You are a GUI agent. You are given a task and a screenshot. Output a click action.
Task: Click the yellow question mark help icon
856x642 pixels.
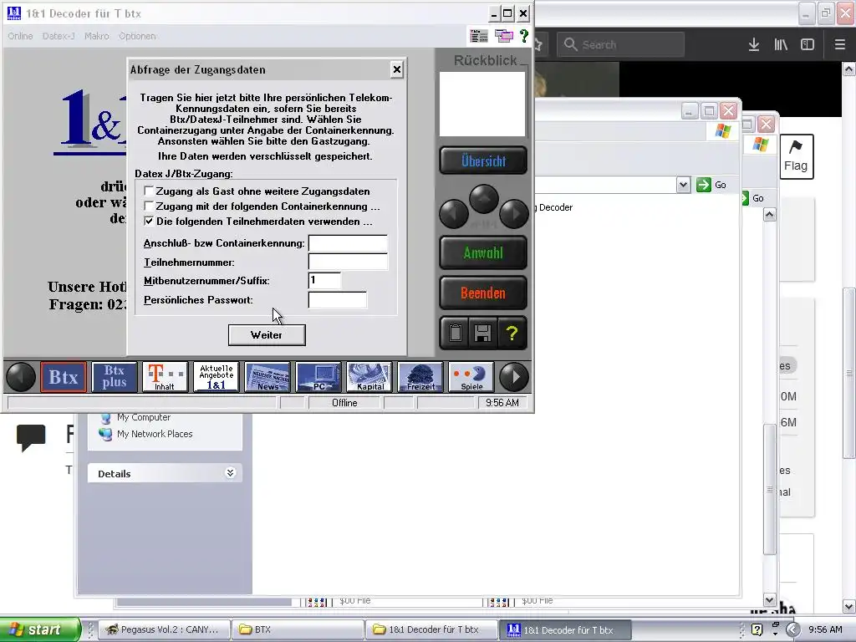pos(512,333)
